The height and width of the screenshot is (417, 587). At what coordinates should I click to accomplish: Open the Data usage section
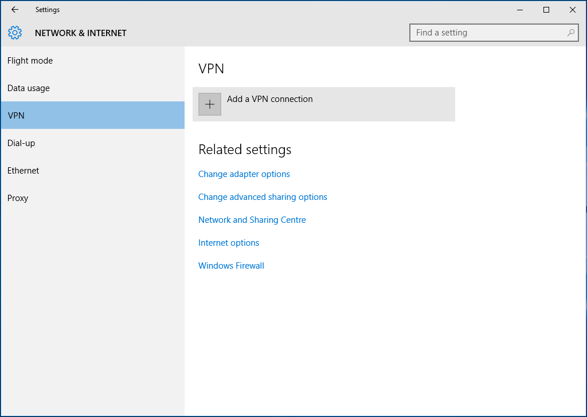click(28, 88)
